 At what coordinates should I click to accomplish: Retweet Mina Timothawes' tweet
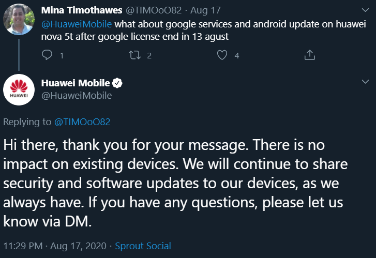click(134, 55)
